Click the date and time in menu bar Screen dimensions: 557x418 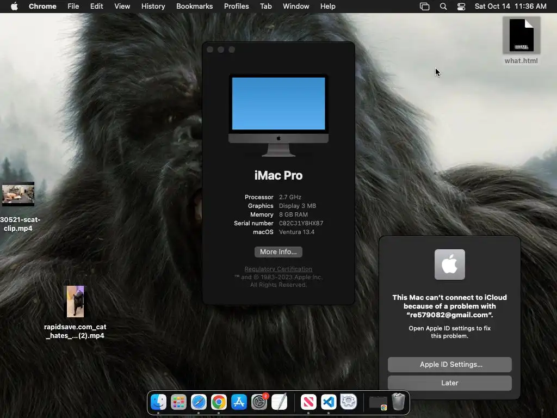point(510,6)
